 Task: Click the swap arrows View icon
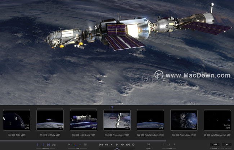coord(80,145)
